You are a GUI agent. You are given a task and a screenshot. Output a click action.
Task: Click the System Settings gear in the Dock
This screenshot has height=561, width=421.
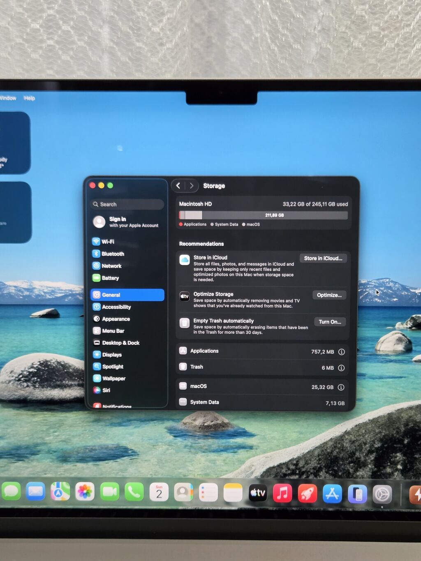click(382, 494)
